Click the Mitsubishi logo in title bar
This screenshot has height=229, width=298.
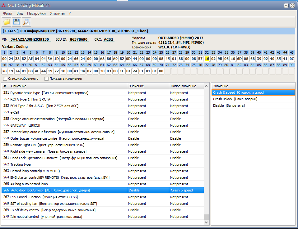(3, 6)
